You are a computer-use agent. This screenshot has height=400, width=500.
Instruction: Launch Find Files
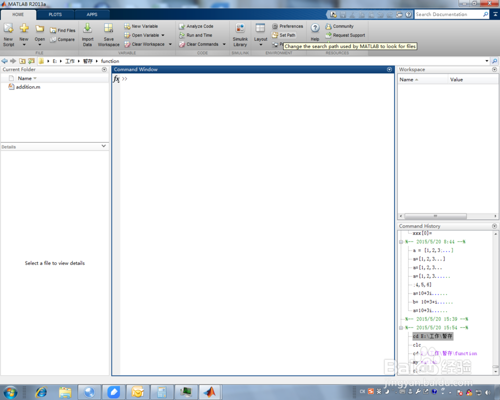click(x=63, y=30)
